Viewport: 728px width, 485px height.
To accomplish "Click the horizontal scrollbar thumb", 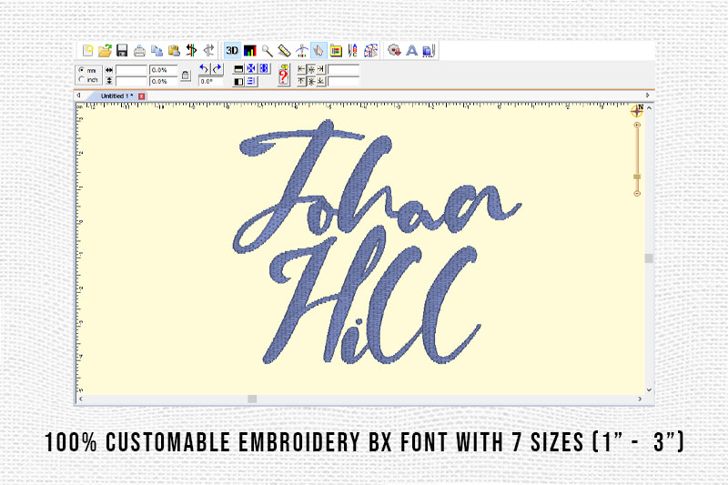I will [252, 399].
